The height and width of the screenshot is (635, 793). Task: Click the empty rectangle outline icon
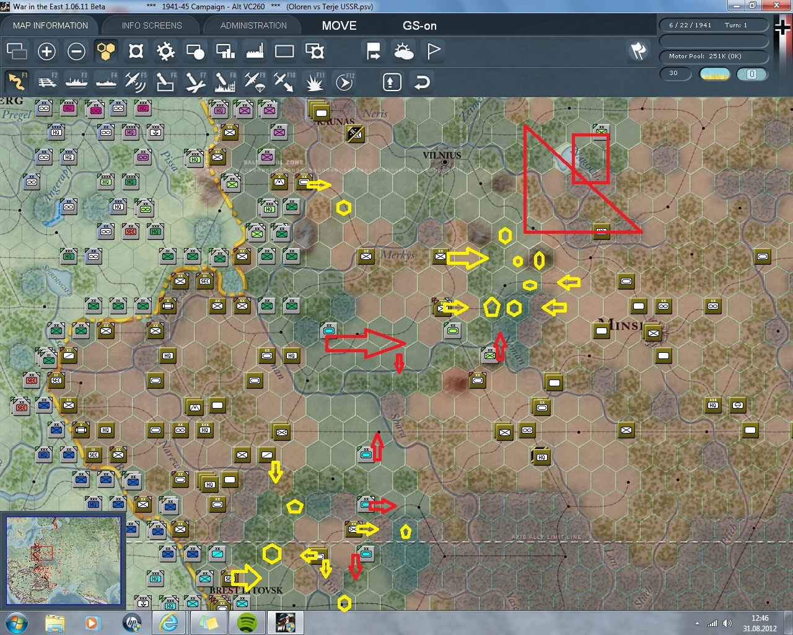pos(284,51)
